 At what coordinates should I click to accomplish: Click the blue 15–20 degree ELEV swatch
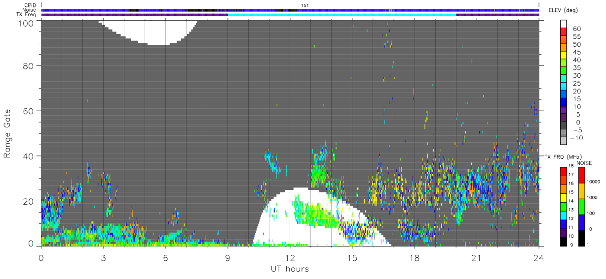564,94
